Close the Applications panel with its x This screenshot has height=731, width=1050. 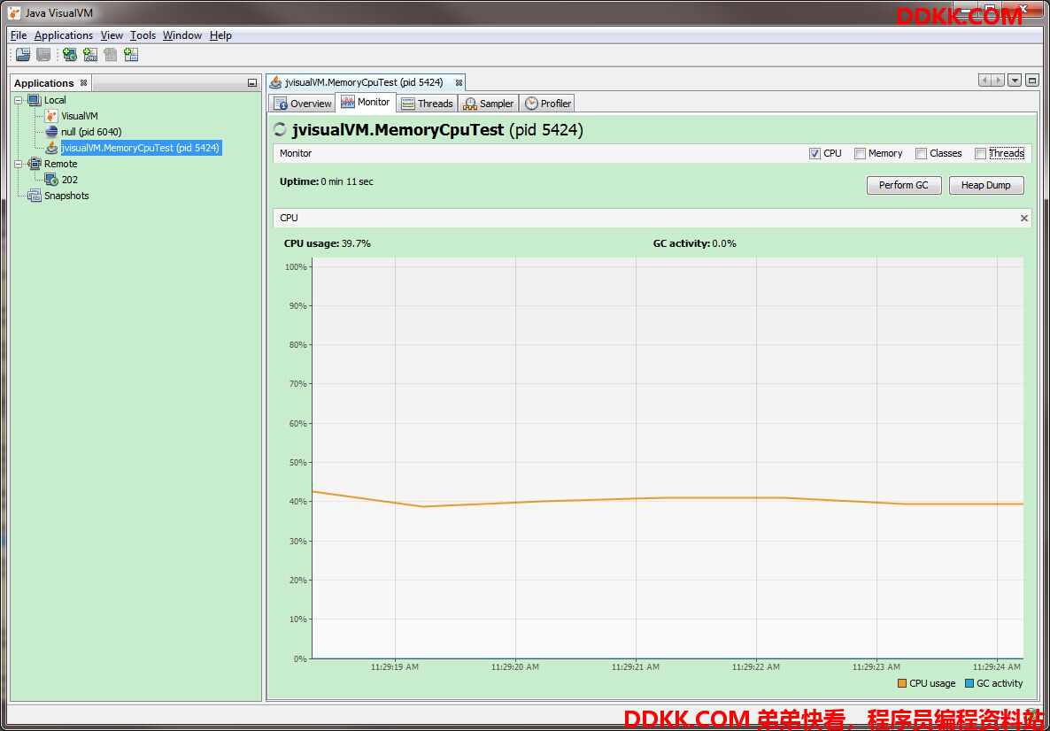point(84,83)
